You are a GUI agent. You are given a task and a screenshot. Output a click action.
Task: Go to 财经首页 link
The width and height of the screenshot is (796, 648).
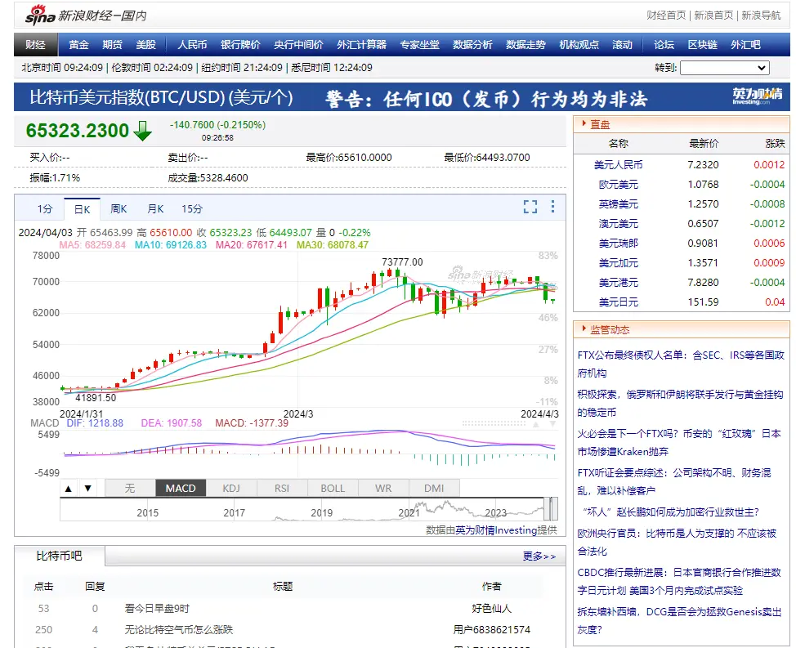pyautogui.click(x=666, y=16)
